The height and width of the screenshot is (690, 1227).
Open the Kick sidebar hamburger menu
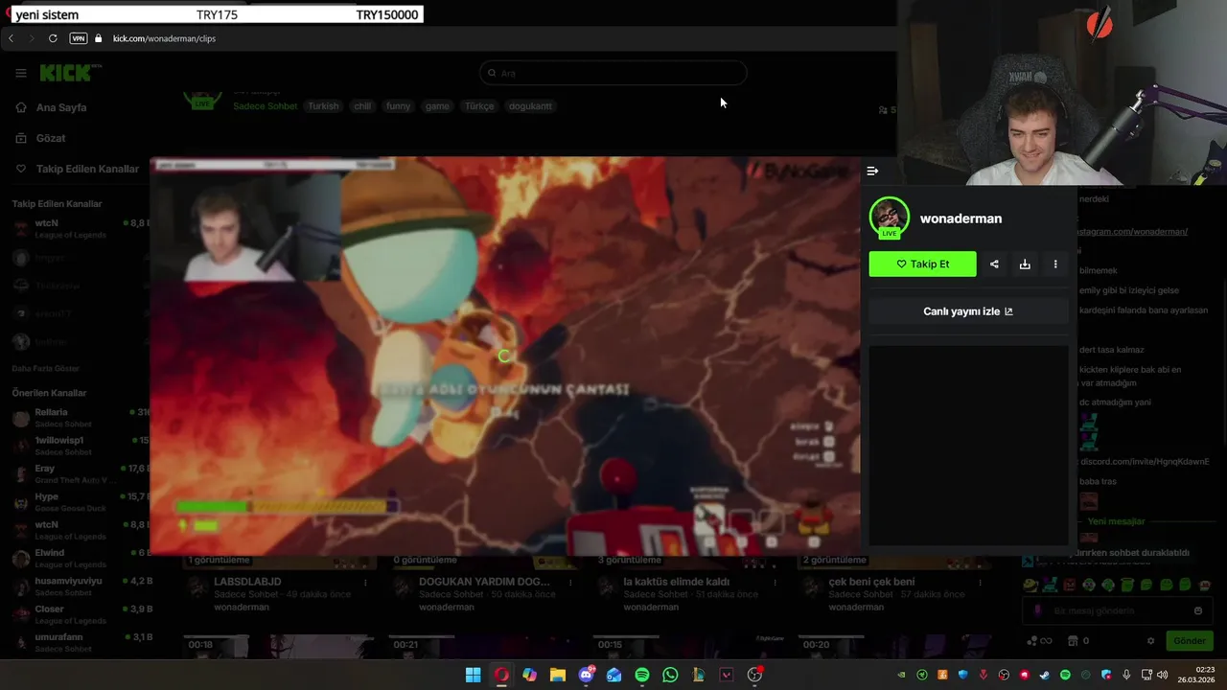click(x=21, y=73)
